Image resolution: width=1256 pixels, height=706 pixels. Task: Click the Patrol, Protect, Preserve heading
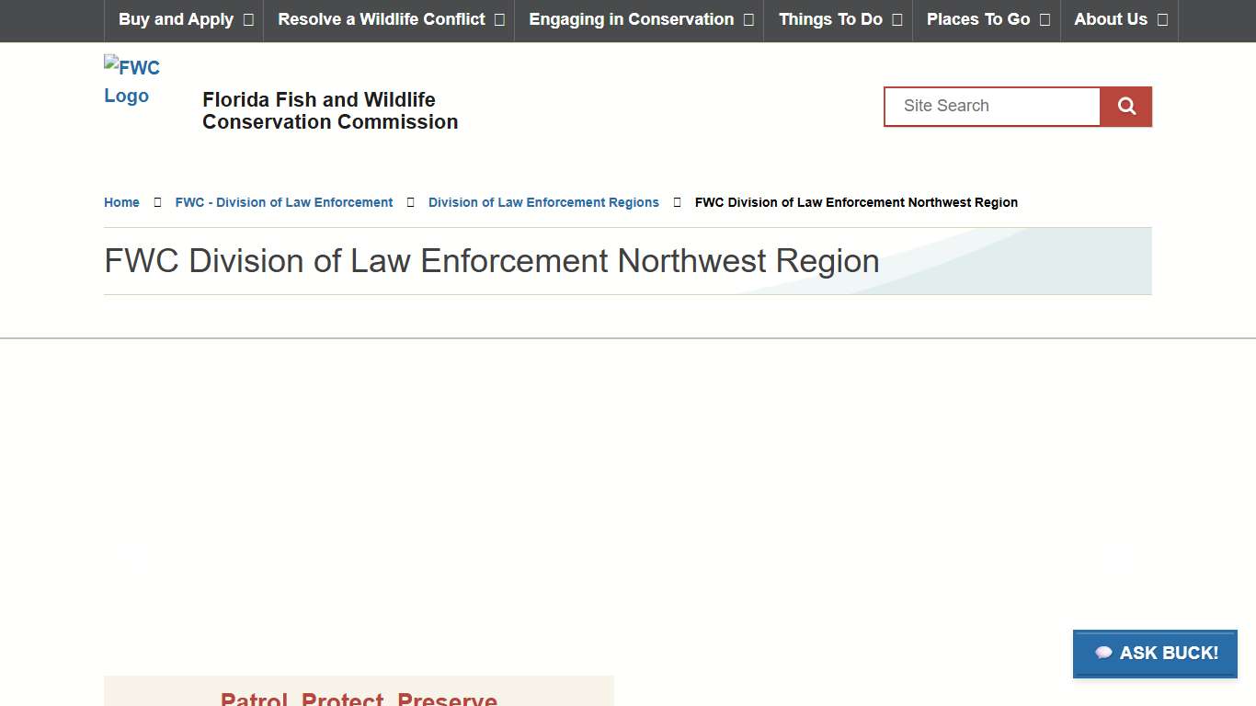tap(359, 699)
